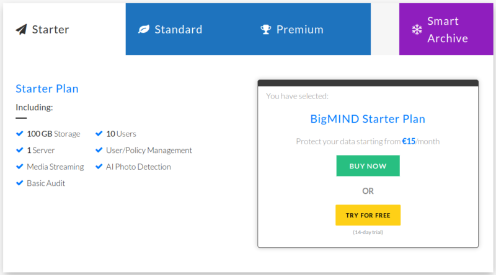This screenshot has height=275, width=496.
Task: Click checkmark next to AI Photo Detection
Action: tap(99, 167)
